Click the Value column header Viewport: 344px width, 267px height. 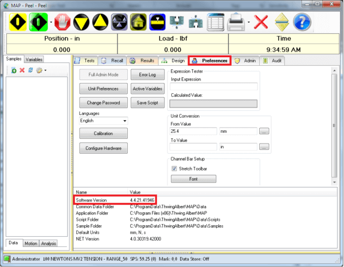coord(233,192)
